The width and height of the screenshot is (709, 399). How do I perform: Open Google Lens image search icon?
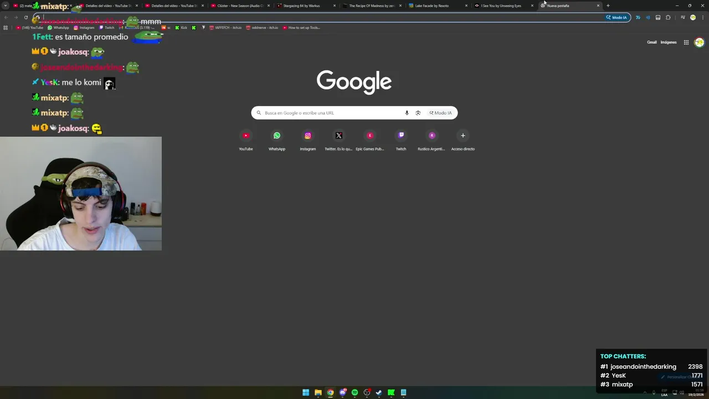[418, 113]
